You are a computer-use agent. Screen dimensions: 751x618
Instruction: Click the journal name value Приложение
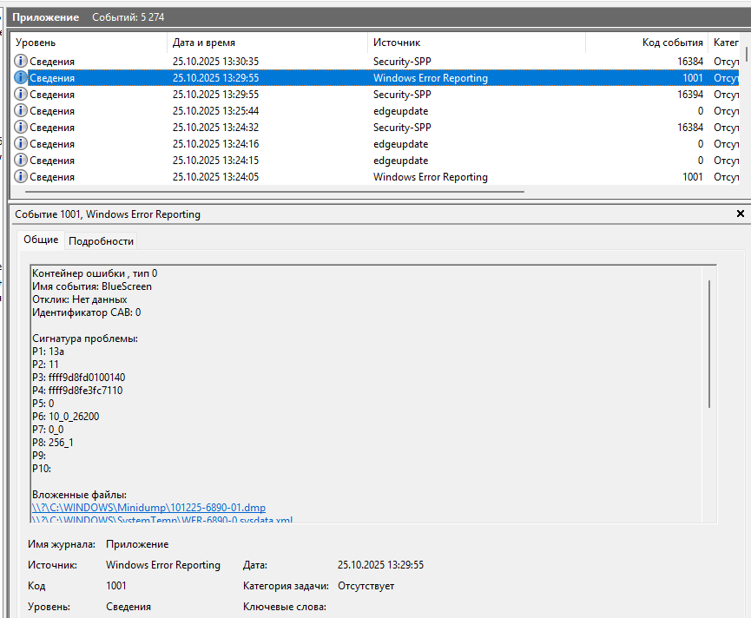[x=137, y=544]
